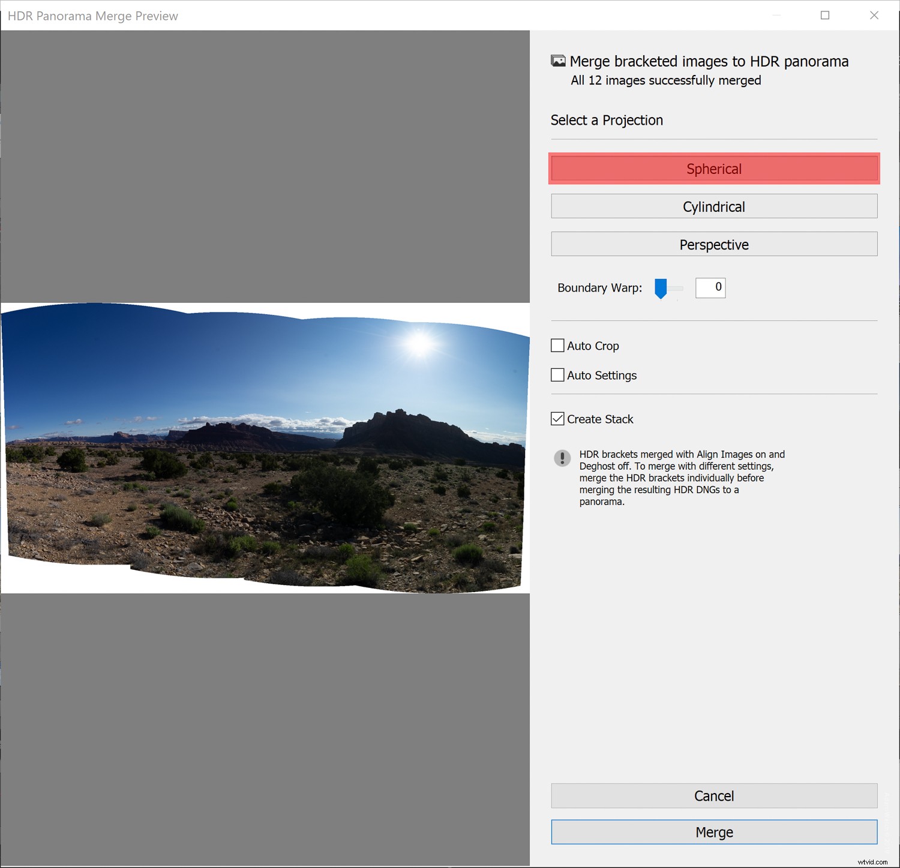
Task: Select the Spherical projection
Action: tap(713, 169)
